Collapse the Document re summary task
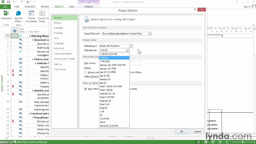256x144 pixels. (33, 40)
